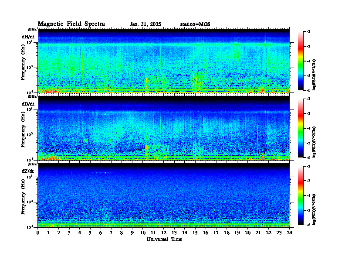Click the dD/dt panel label
Image resolution: width=345 pixels, height=267 pixels.
(28, 104)
